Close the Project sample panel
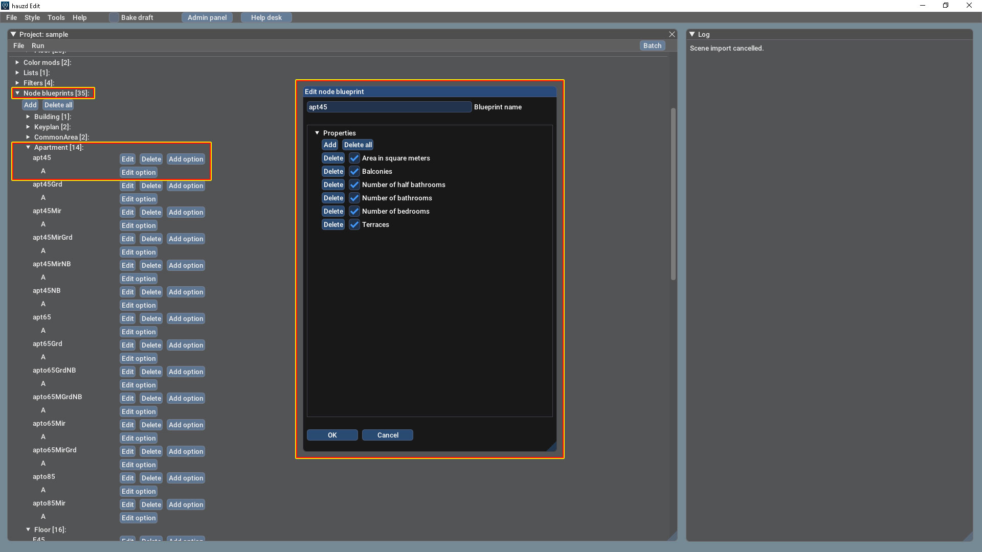The height and width of the screenshot is (552, 982). tap(672, 34)
